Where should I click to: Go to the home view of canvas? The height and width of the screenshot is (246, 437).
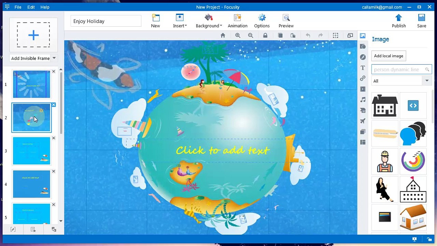[x=223, y=36]
